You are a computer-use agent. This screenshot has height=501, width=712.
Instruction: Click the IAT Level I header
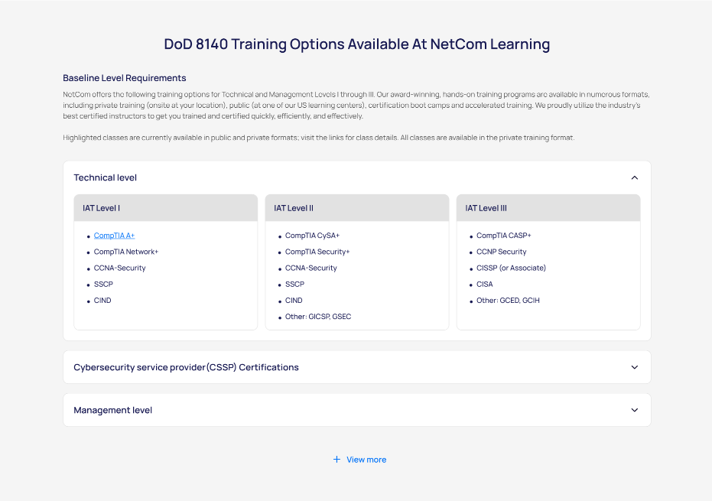coord(102,208)
